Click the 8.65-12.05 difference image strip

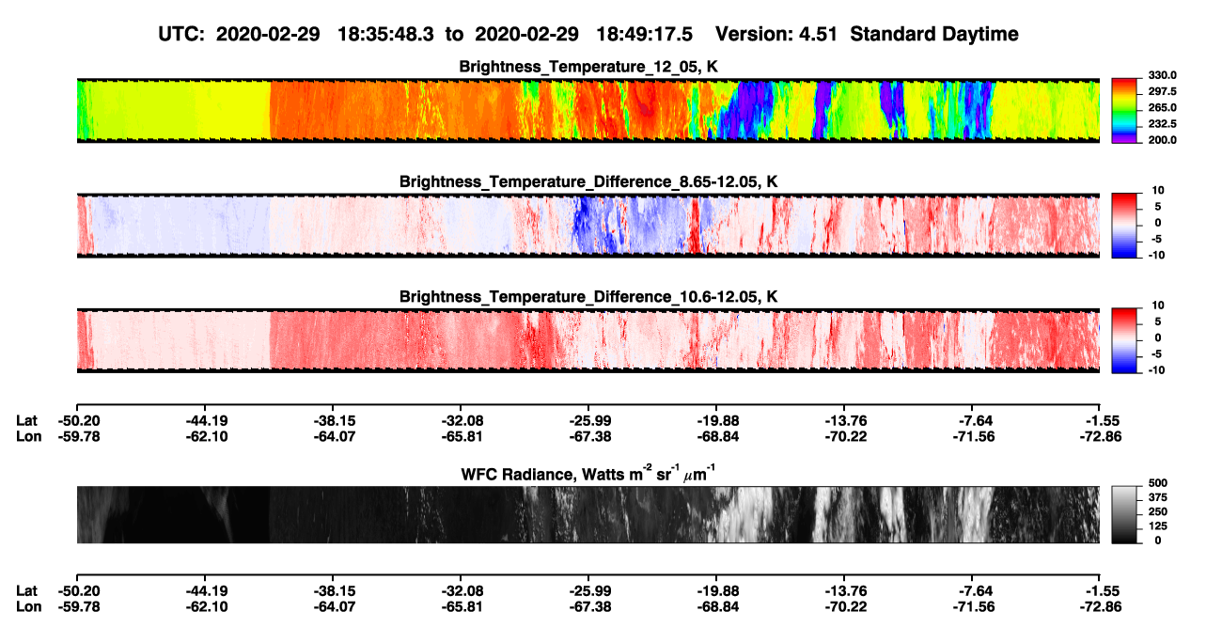pos(588,227)
